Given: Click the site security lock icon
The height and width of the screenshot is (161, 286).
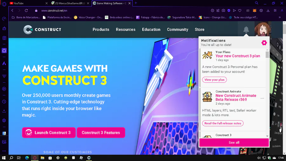Looking at the screenshot, I should (x=36, y=10).
